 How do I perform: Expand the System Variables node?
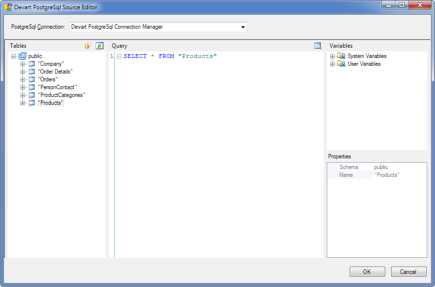tap(332, 56)
